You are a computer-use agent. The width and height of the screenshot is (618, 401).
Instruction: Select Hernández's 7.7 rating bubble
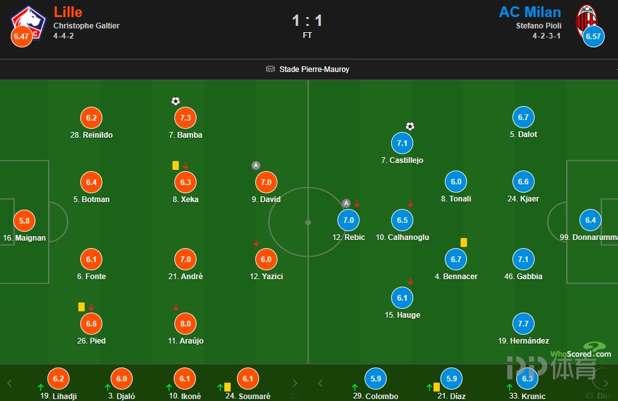(523, 324)
